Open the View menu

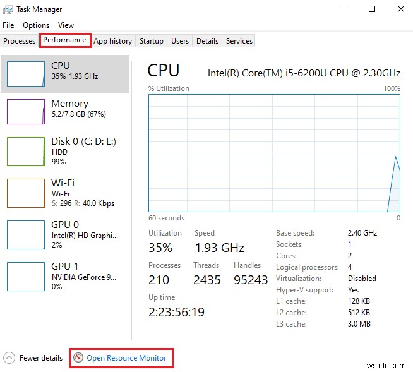[x=66, y=25]
